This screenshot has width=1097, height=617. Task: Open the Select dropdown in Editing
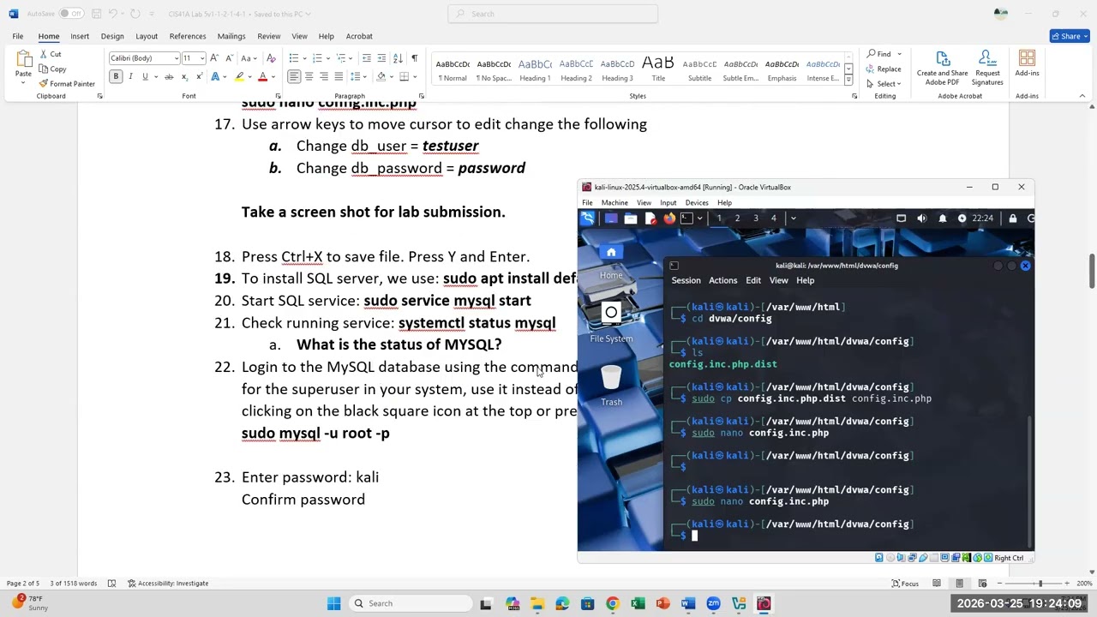click(x=883, y=83)
